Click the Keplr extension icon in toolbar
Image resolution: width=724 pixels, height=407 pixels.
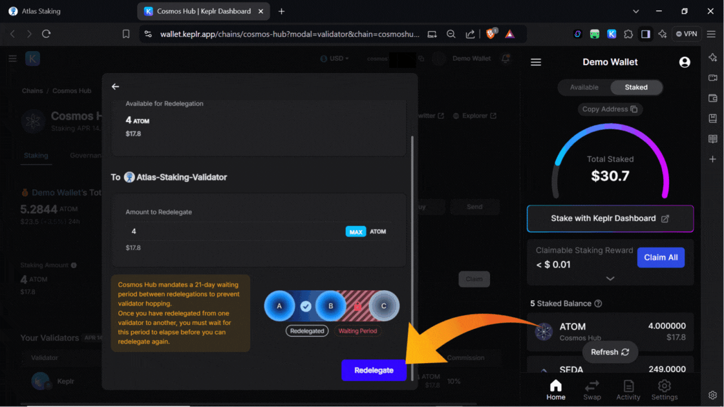(612, 34)
